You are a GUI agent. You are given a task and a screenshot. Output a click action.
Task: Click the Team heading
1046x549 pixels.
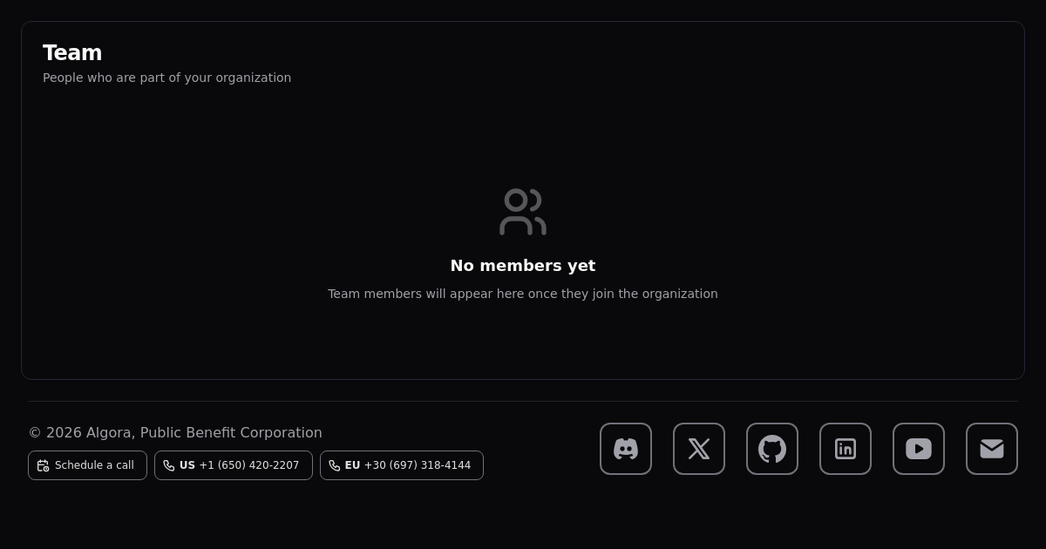72,53
